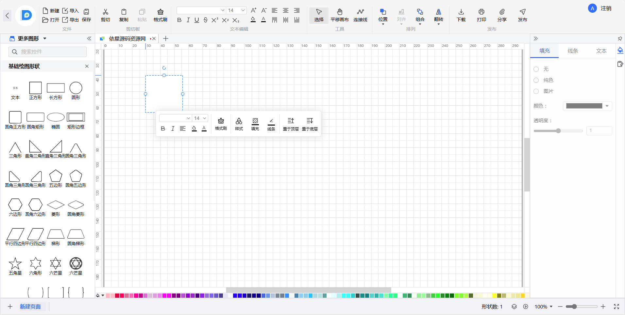Select the 无 no-fill radio button

pos(536,69)
